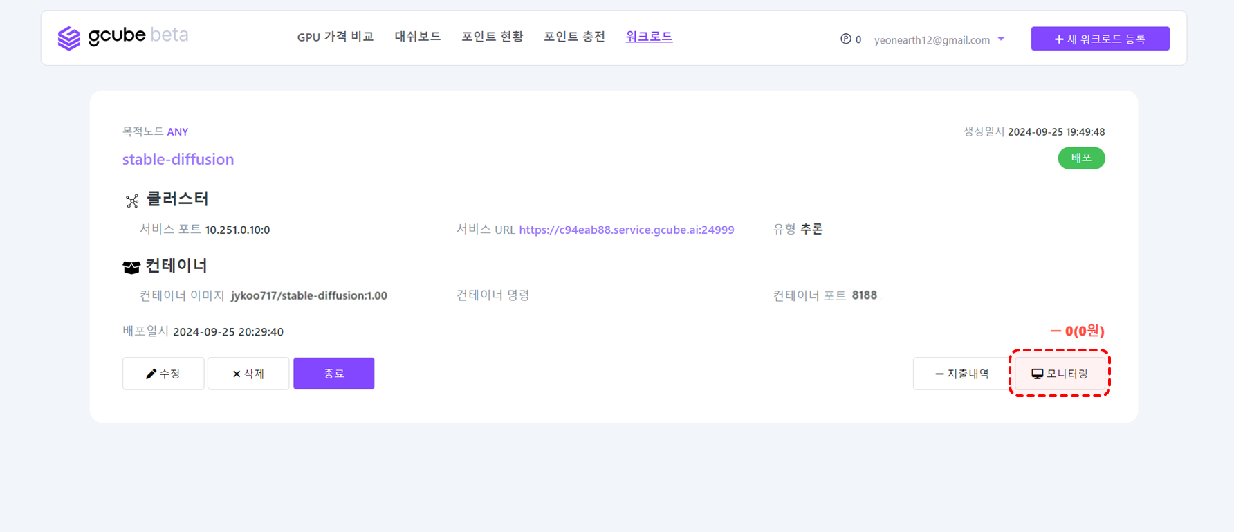This screenshot has height=532, width=1234.
Task: Click the 수정 edit button
Action: (x=163, y=374)
